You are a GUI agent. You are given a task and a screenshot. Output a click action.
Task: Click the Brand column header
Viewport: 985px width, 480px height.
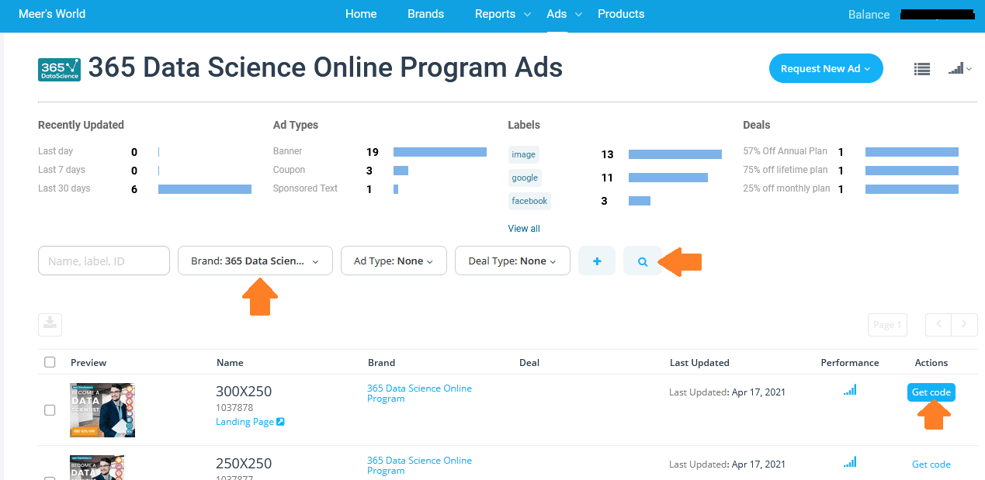(x=381, y=362)
